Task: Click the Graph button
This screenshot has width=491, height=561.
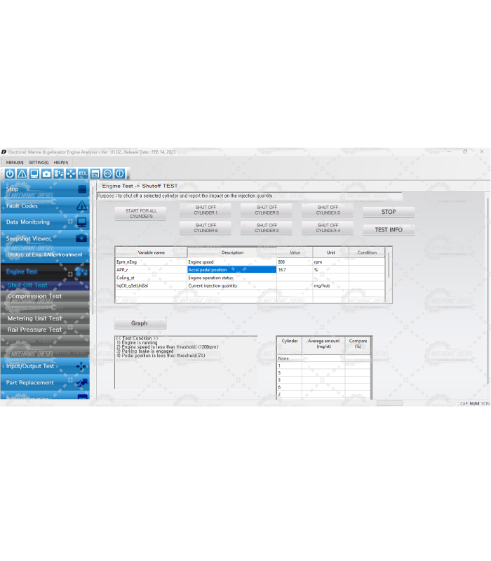Action: click(x=140, y=323)
